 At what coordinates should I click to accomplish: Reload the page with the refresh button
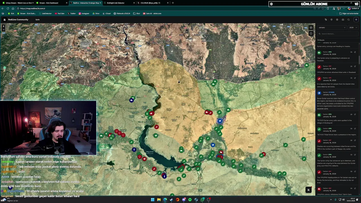[8, 8]
